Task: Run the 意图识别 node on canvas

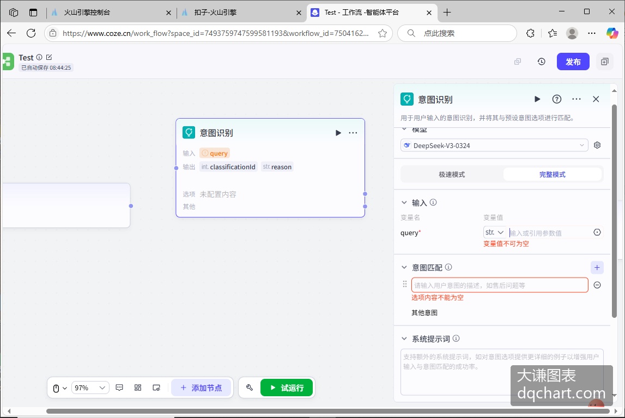Action: [x=338, y=133]
